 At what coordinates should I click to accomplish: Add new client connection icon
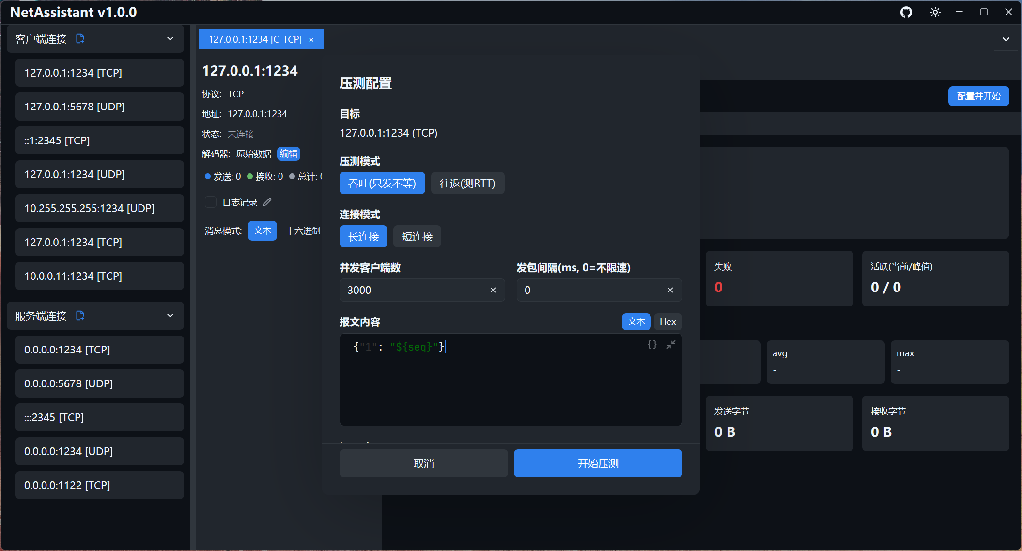pyautogui.click(x=80, y=39)
